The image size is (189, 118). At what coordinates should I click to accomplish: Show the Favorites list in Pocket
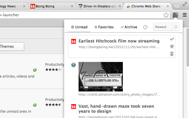[104, 27]
